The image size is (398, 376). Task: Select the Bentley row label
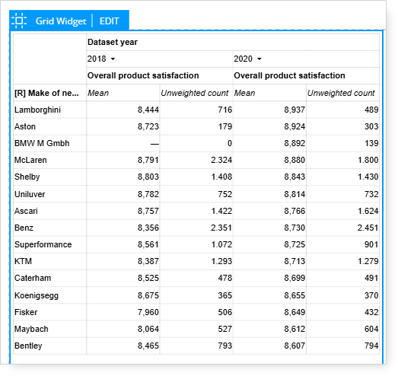pos(28,346)
